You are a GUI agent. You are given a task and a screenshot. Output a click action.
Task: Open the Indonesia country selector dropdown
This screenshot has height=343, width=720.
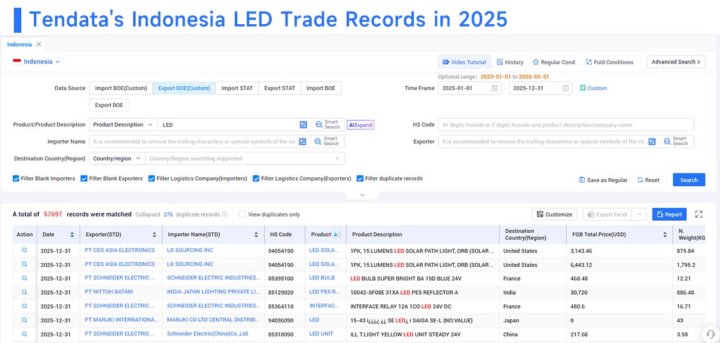[37, 62]
